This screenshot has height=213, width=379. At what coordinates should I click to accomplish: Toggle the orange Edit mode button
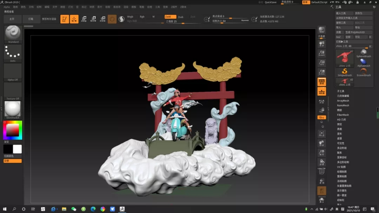pyautogui.click(x=65, y=19)
